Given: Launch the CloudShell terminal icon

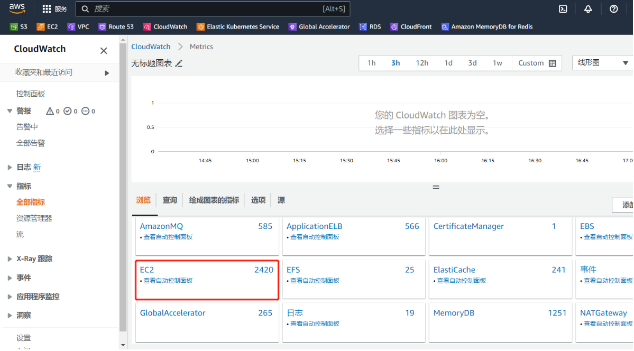Looking at the screenshot, I should (563, 9).
